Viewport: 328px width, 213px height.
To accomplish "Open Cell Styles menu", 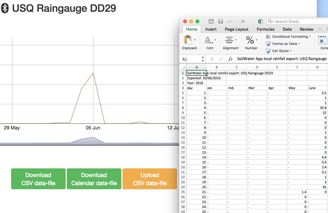I will (278, 51).
